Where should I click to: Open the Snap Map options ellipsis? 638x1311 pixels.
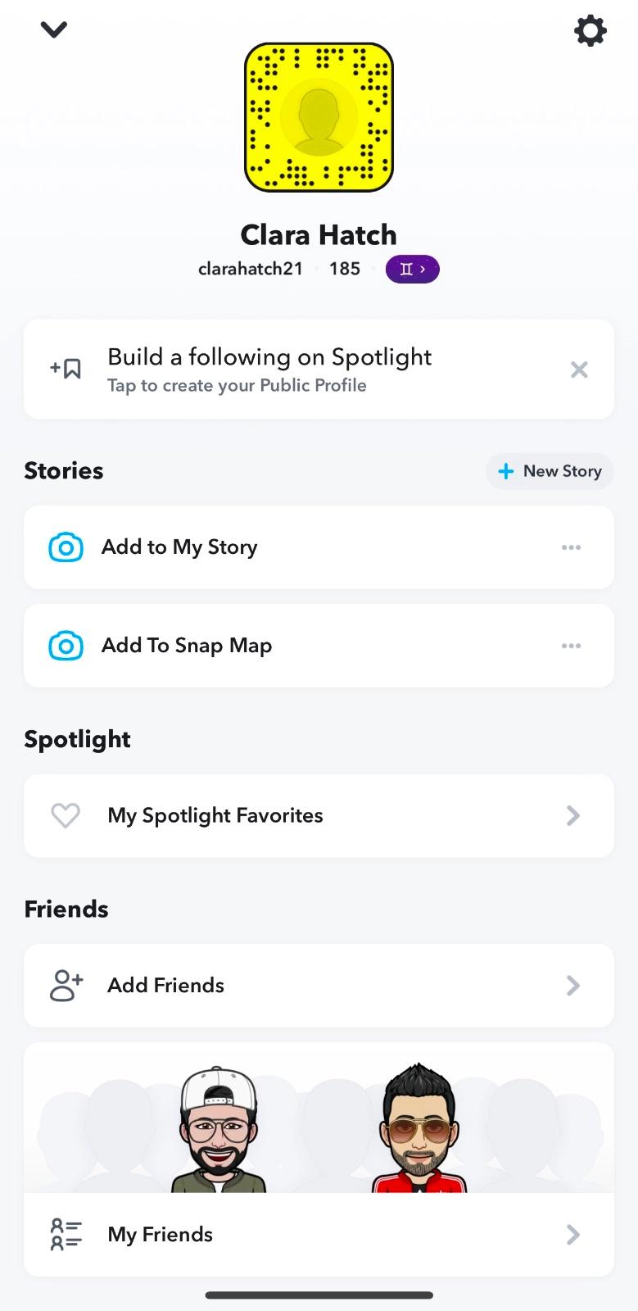571,646
